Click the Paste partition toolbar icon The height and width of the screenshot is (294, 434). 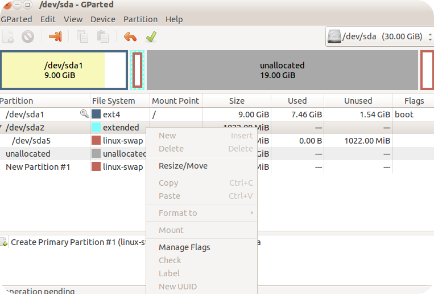point(103,36)
